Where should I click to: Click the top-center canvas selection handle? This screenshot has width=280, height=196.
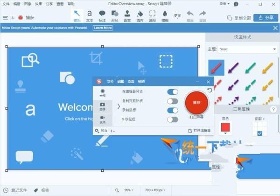pos(102,46)
